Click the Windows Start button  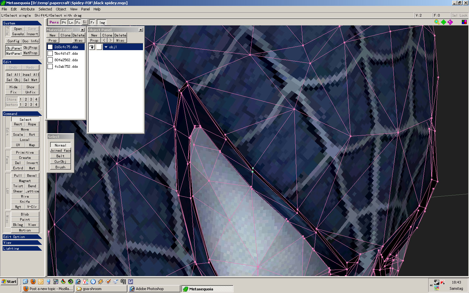[9, 282]
